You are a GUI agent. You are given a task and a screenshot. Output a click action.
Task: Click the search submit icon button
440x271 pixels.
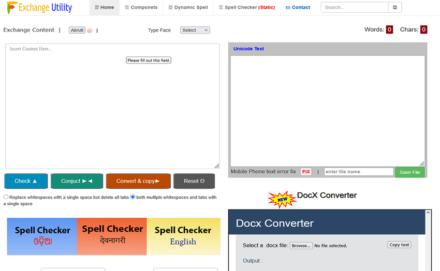[x=394, y=7]
